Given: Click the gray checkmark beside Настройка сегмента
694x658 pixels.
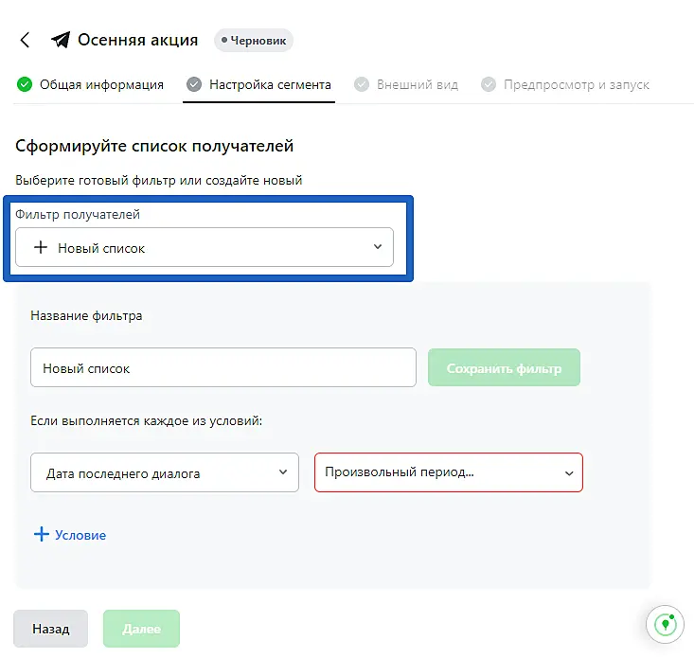Looking at the screenshot, I should click(x=194, y=84).
